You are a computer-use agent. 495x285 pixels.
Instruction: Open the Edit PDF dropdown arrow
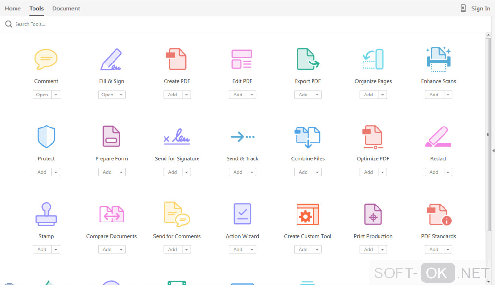point(252,95)
